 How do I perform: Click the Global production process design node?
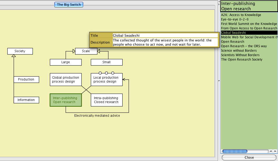click(x=66, y=79)
